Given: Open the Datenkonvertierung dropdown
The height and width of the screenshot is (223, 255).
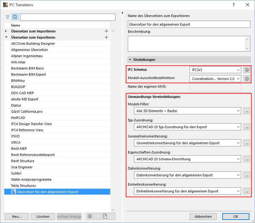Looking at the screenshot, I should (x=187, y=175).
